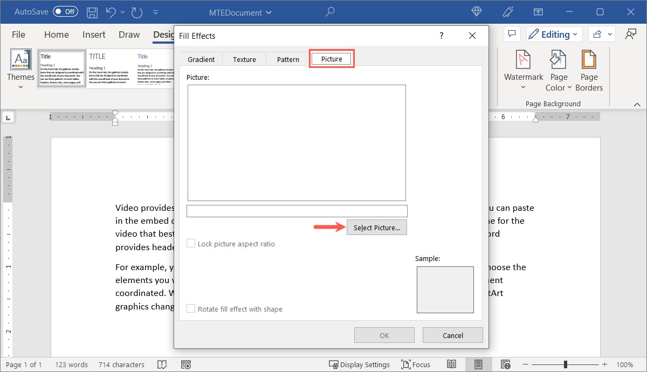The width and height of the screenshot is (647, 372).
Task: Switch to the Texture tab
Action: tap(244, 59)
